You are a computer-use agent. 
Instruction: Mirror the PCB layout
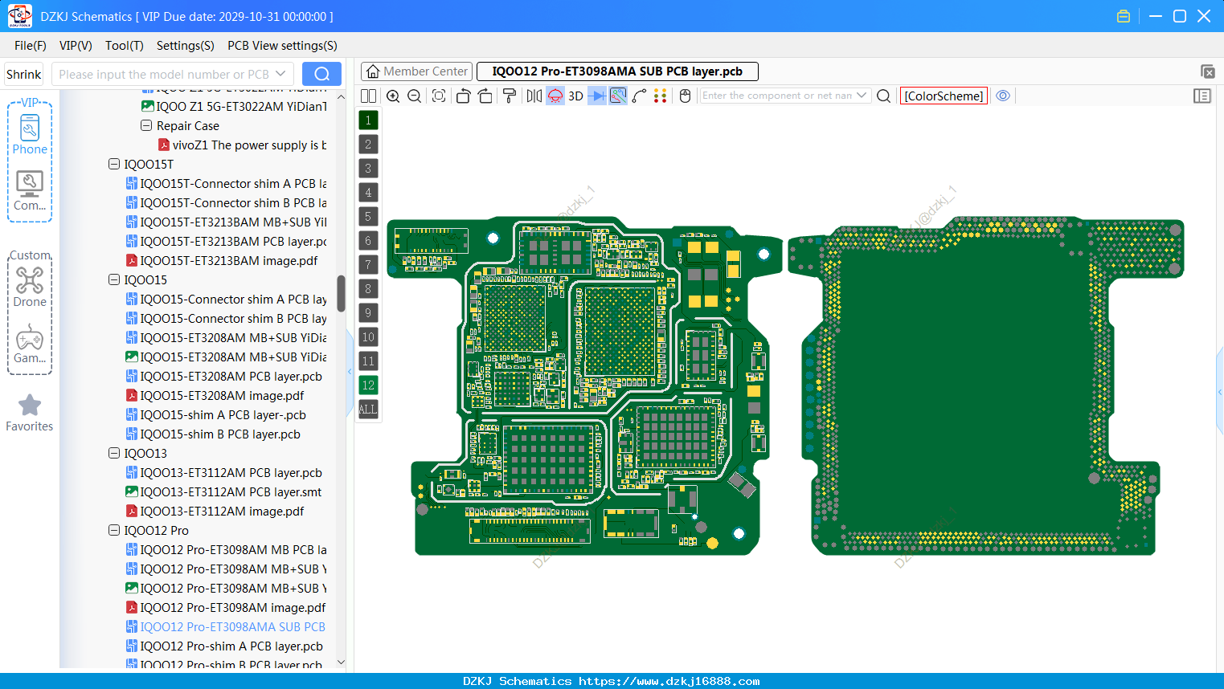pyautogui.click(x=534, y=96)
